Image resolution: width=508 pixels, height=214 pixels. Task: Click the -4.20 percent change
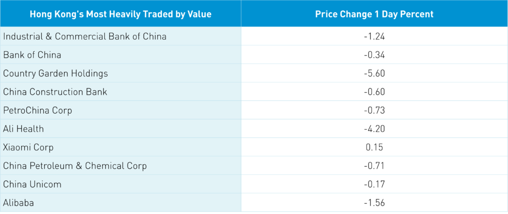(374, 129)
